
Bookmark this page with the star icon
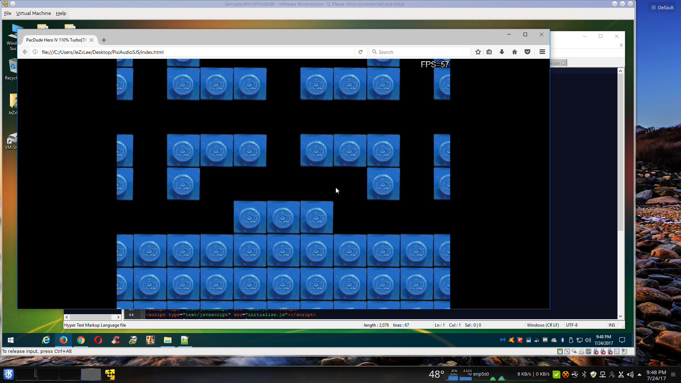click(478, 52)
